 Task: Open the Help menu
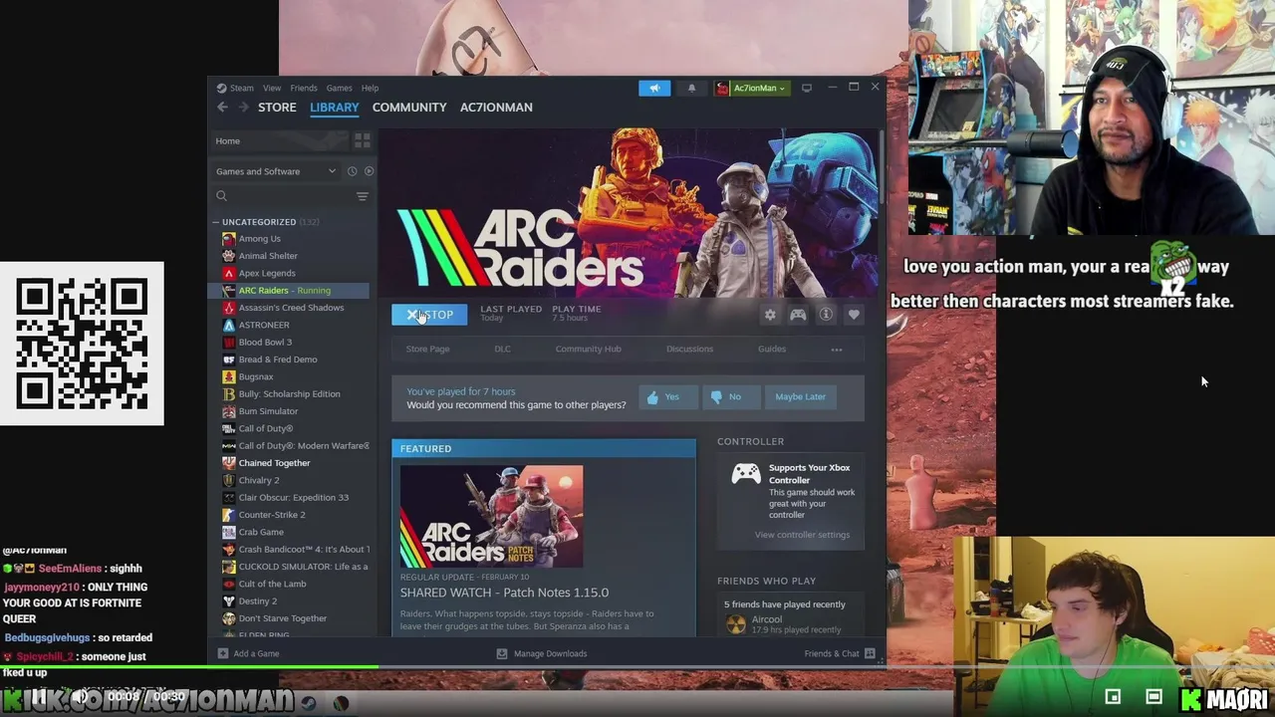coord(370,88)
